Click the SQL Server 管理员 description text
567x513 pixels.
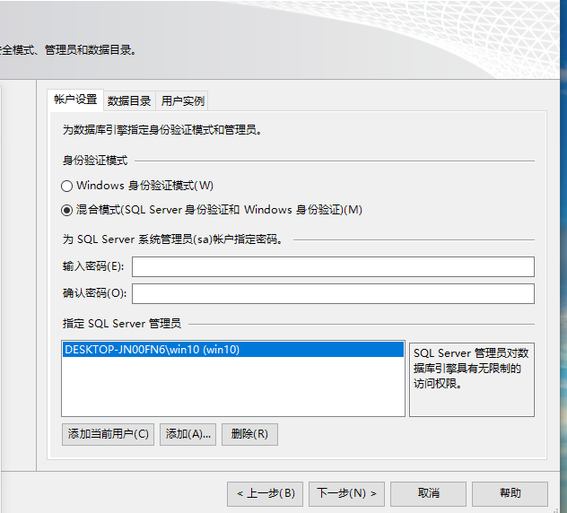(471, 369)
